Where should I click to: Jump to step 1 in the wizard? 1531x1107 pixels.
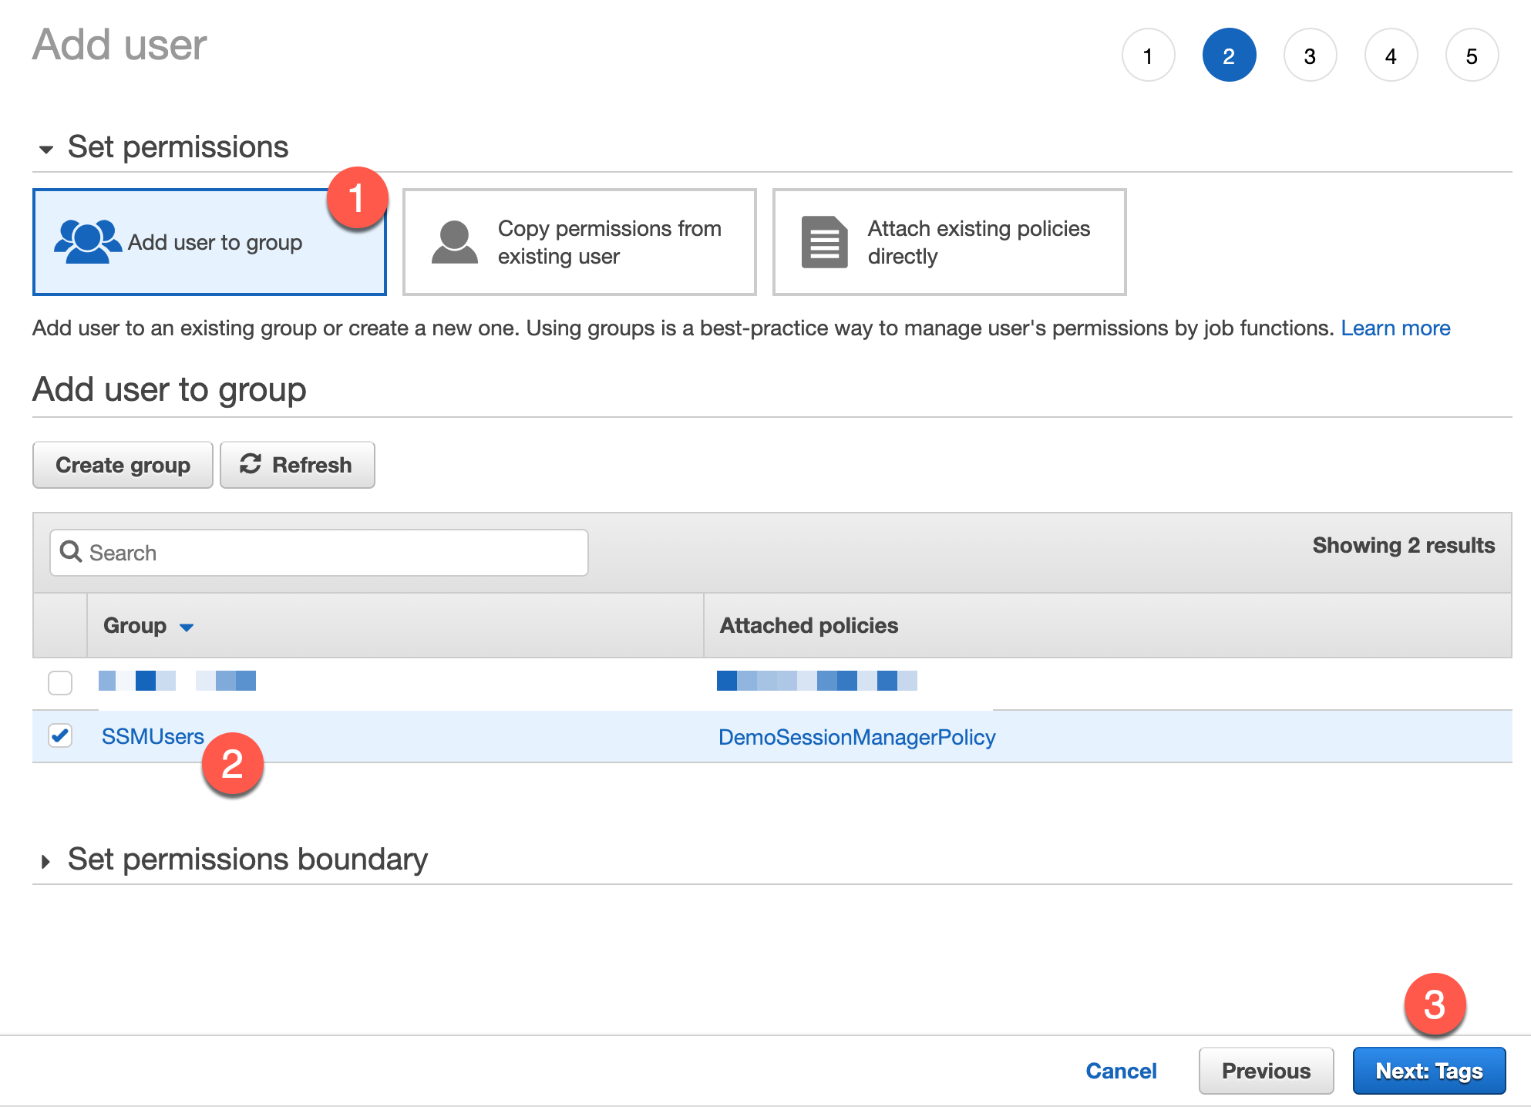(x=1149, y=55)
